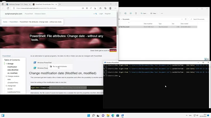Open a new browser tab

coord(60,4)
